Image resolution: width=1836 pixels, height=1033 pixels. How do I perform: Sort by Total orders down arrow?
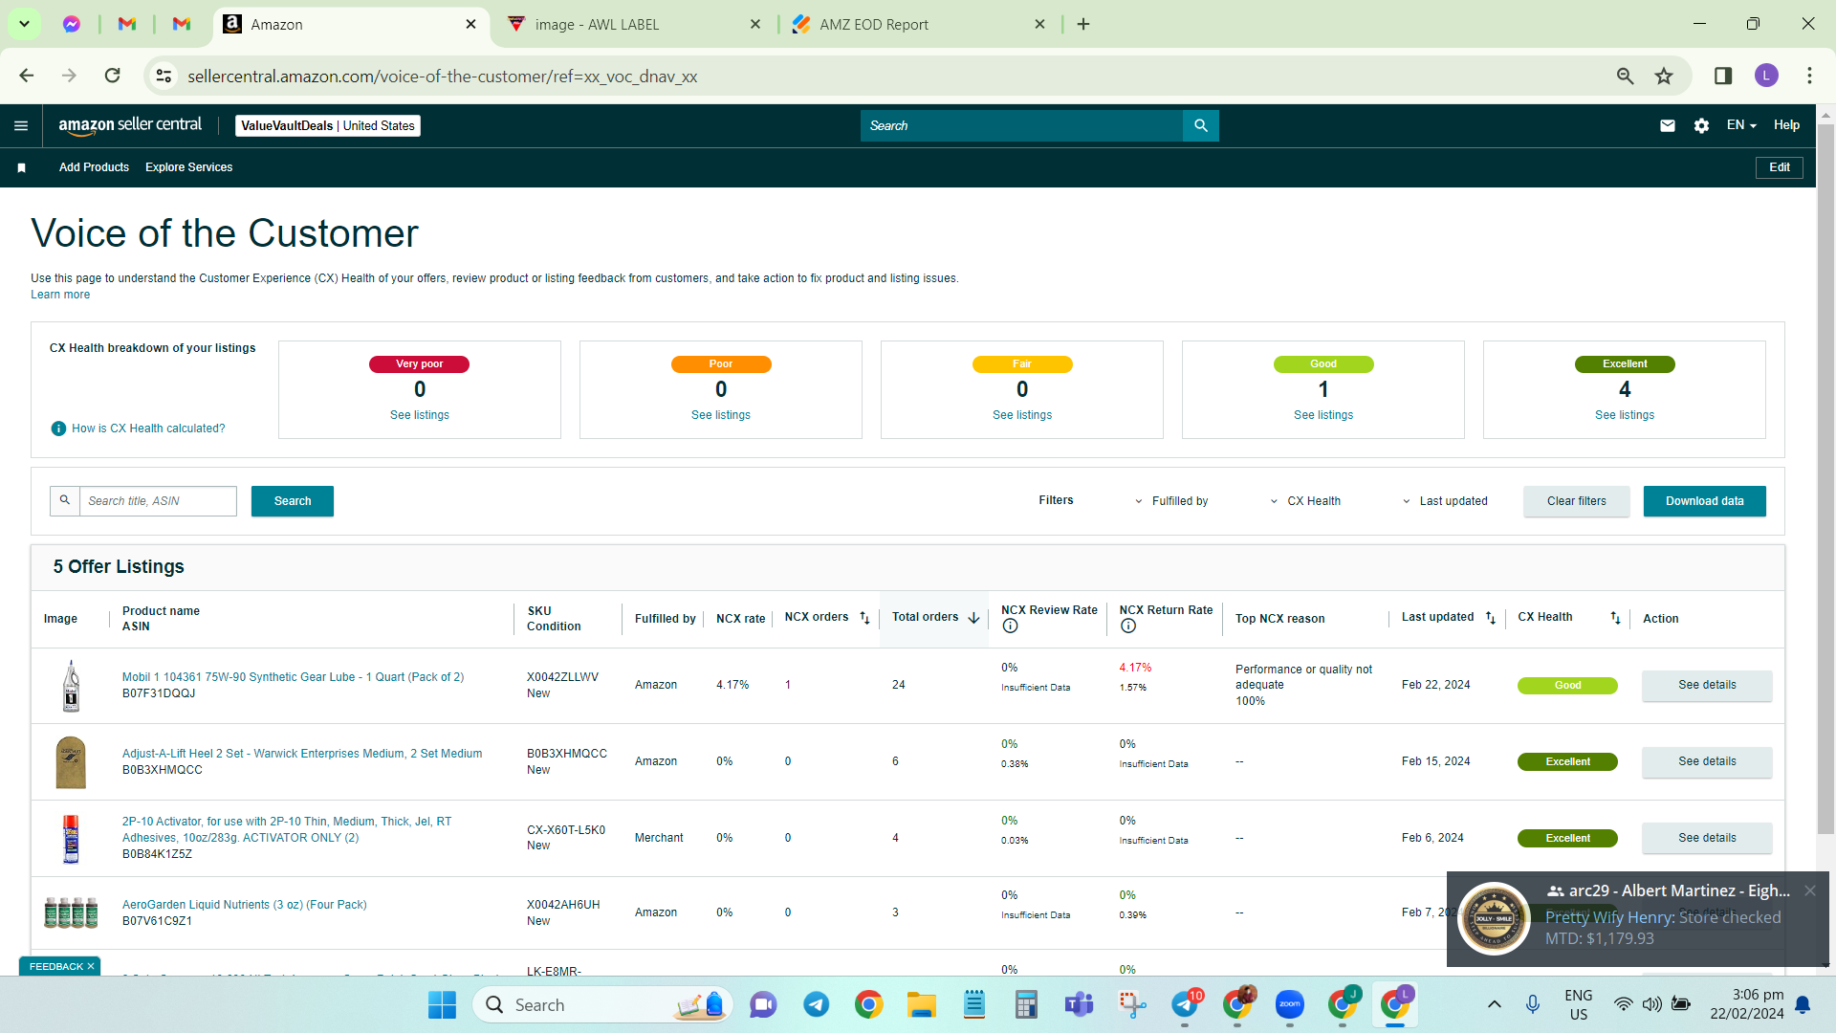(973, 618)
